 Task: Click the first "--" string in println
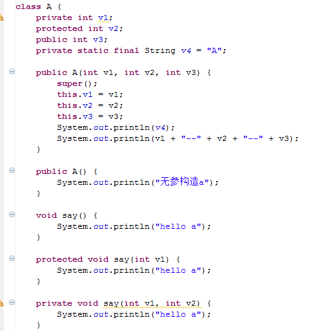[x=191, y=138]
